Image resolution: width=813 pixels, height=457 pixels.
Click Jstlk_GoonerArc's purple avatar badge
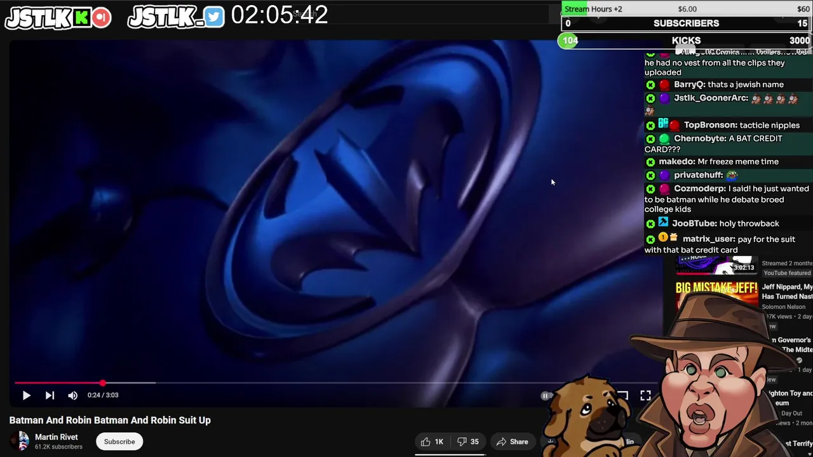click(664, 98)
